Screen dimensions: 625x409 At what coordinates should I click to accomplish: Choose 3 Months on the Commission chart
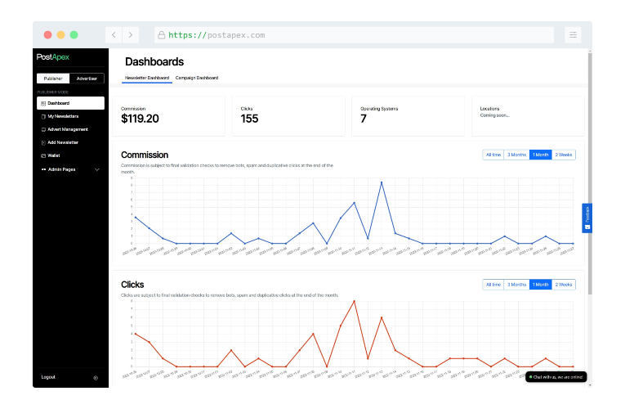click(x=516, y=155)
